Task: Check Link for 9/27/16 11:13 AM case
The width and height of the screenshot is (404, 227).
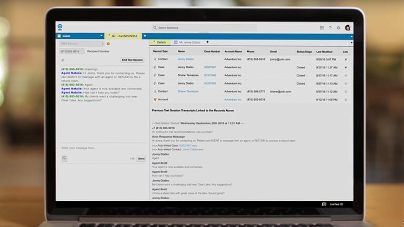Action: [346, 84]
